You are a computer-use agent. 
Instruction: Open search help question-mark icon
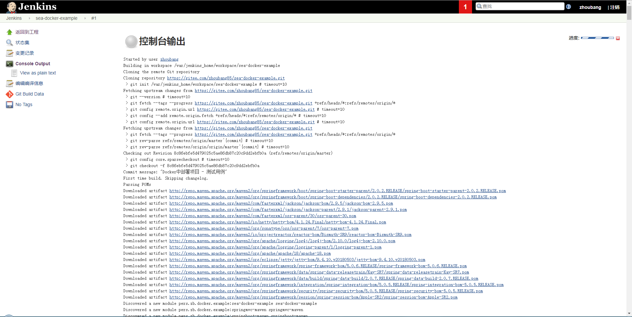tap(568, 7)
